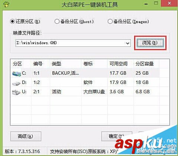
Task: Sort by 编号 column header
Action: click(38, 64)
